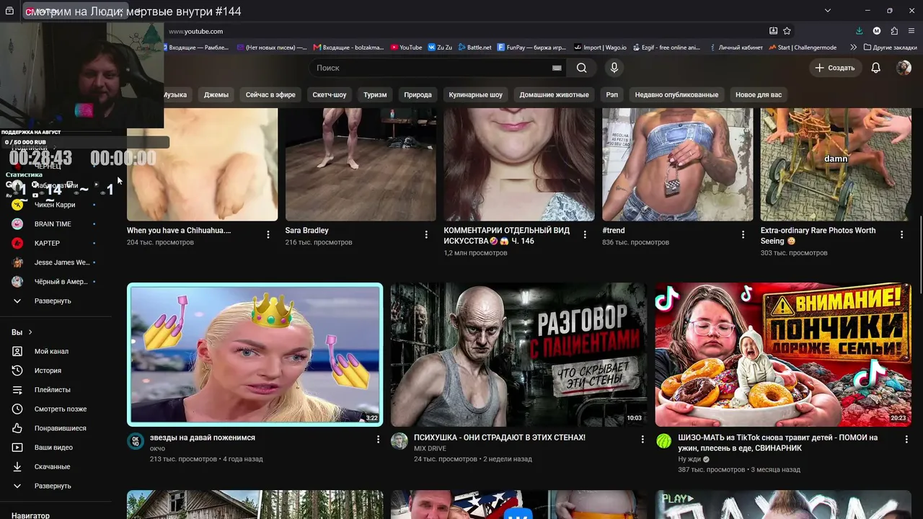Open options for ШИЗО-МАТЬ из TikTok video
The height and width of the screenshot is (519, 923).
906,439
